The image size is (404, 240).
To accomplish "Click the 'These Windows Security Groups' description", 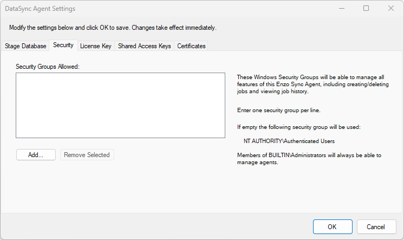I will pos(313,84).
